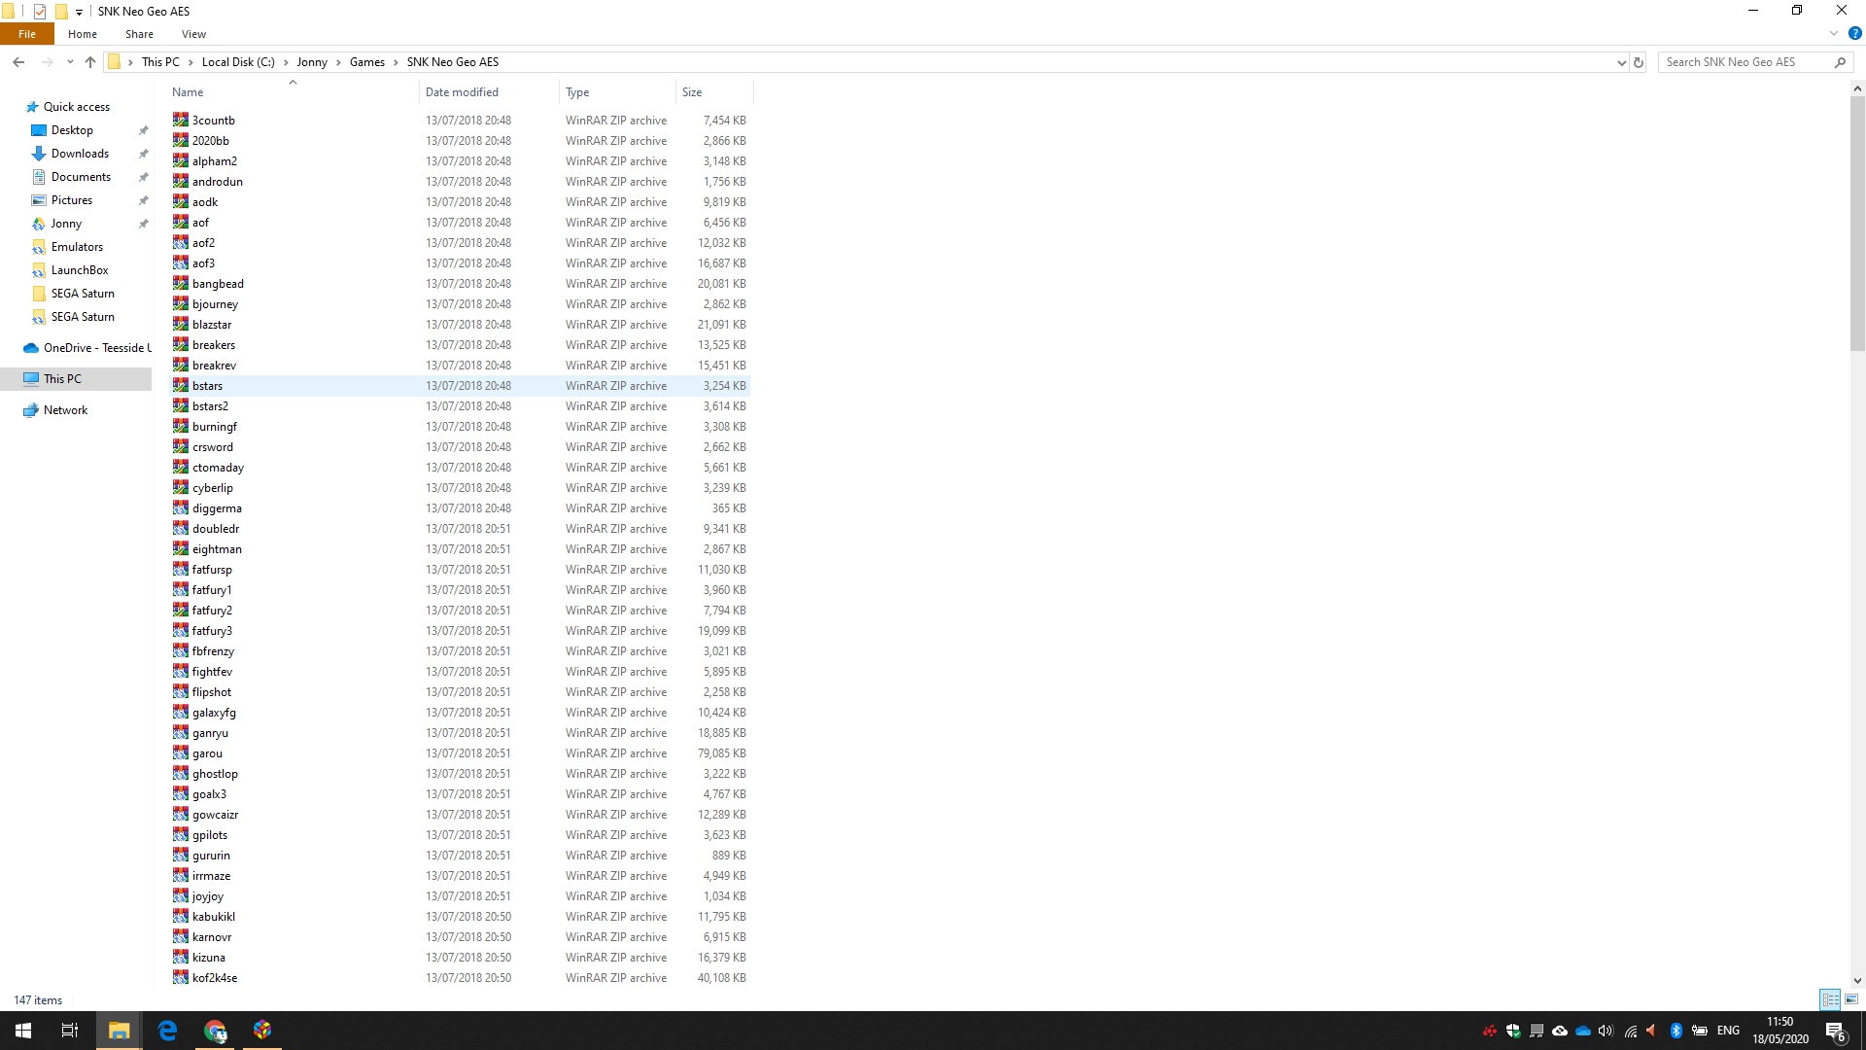
Task: Open the cube app on the taskbar
Action: 262,1031
